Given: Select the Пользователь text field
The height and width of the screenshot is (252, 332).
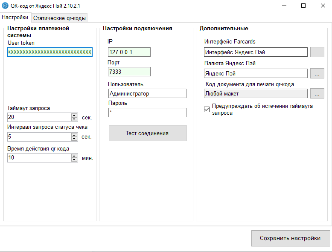Looking at the screenshot, I should (x=147, y=93).
